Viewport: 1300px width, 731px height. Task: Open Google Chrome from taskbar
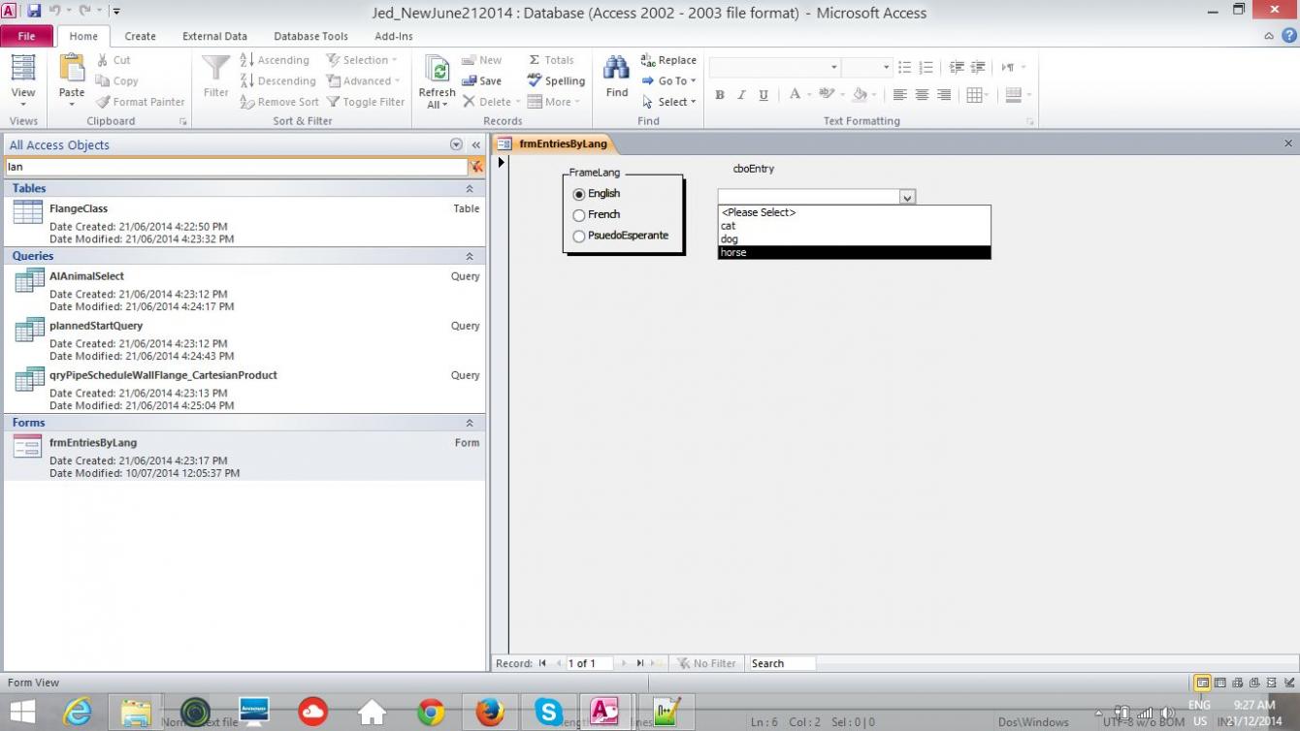431,713
